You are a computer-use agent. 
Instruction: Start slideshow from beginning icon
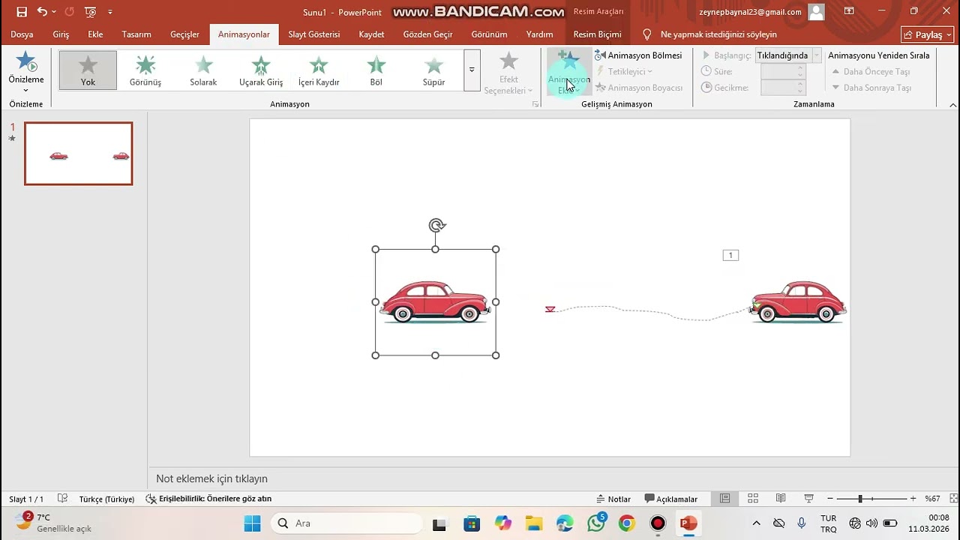click(x=91, y=12)
